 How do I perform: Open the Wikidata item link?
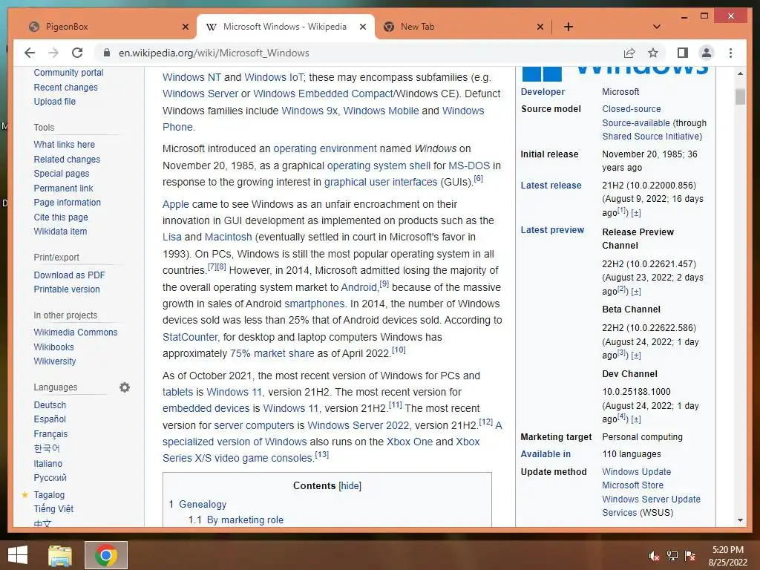[x=60, y=232]
